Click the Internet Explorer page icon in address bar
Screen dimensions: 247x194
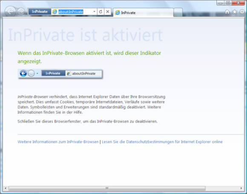point(55,11)
